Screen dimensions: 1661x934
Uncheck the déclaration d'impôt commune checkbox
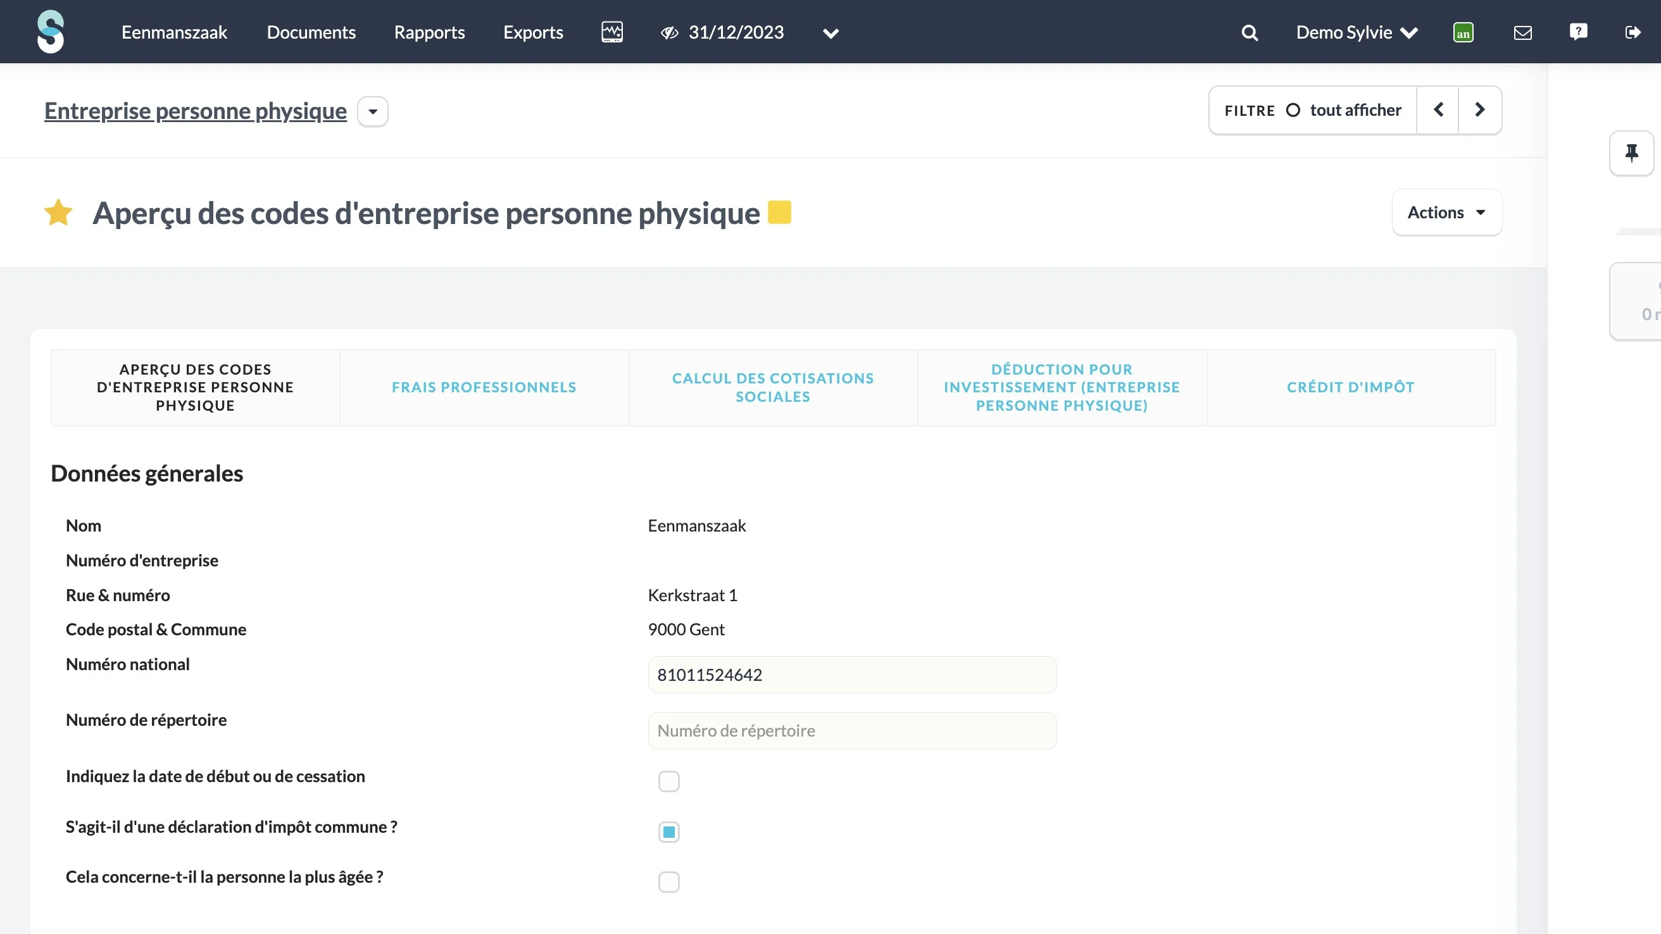pos(668,831)
